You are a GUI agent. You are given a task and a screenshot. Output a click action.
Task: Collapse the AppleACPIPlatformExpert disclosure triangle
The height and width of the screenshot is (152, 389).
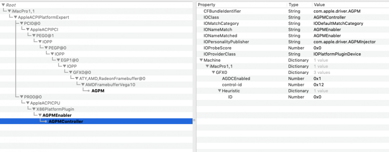tap(16, 17)
